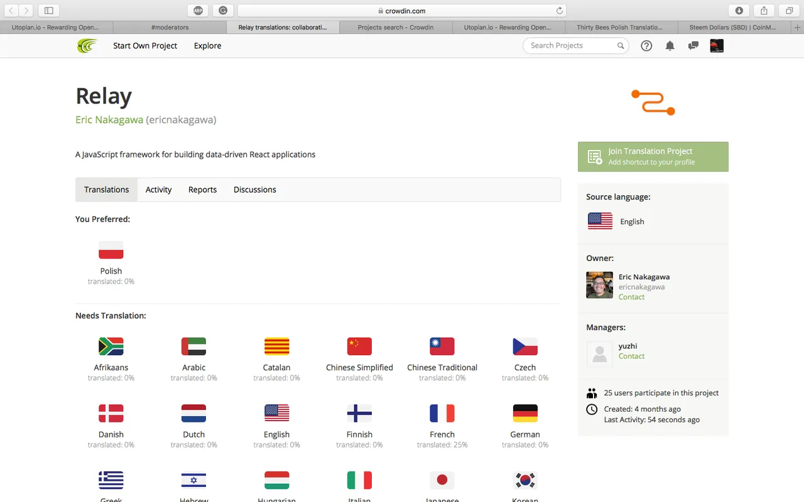Click the Safari back arrow
The height and width of the screenshot is (502, 804).
[x=12, y=10]
